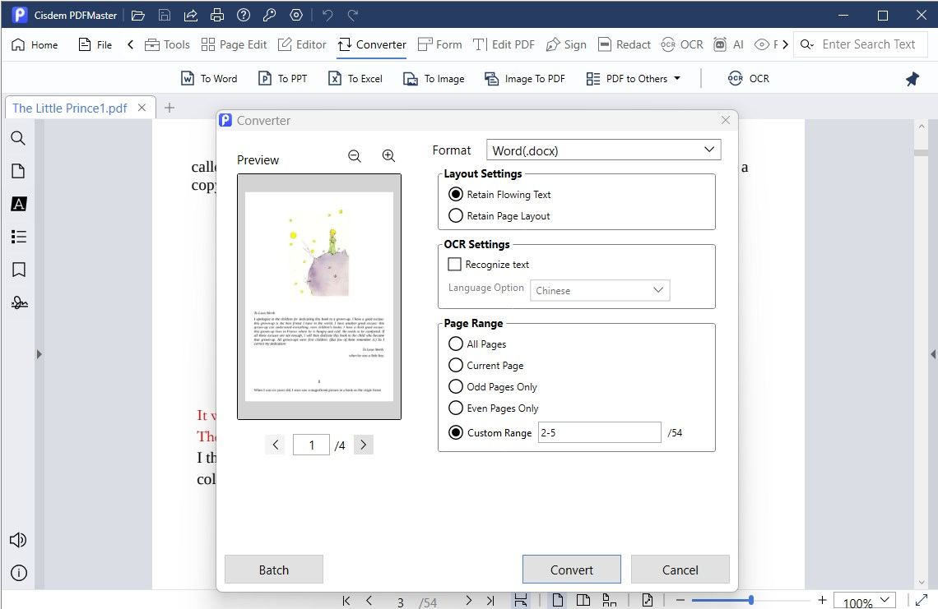Redo the last action
938x609 pixels.
[353, 16]
